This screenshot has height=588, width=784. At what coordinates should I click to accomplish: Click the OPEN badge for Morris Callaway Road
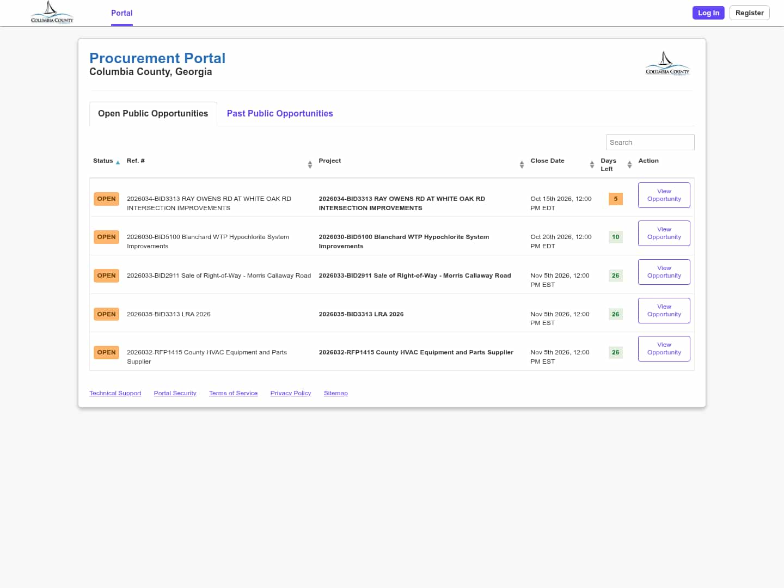point(106,275)
